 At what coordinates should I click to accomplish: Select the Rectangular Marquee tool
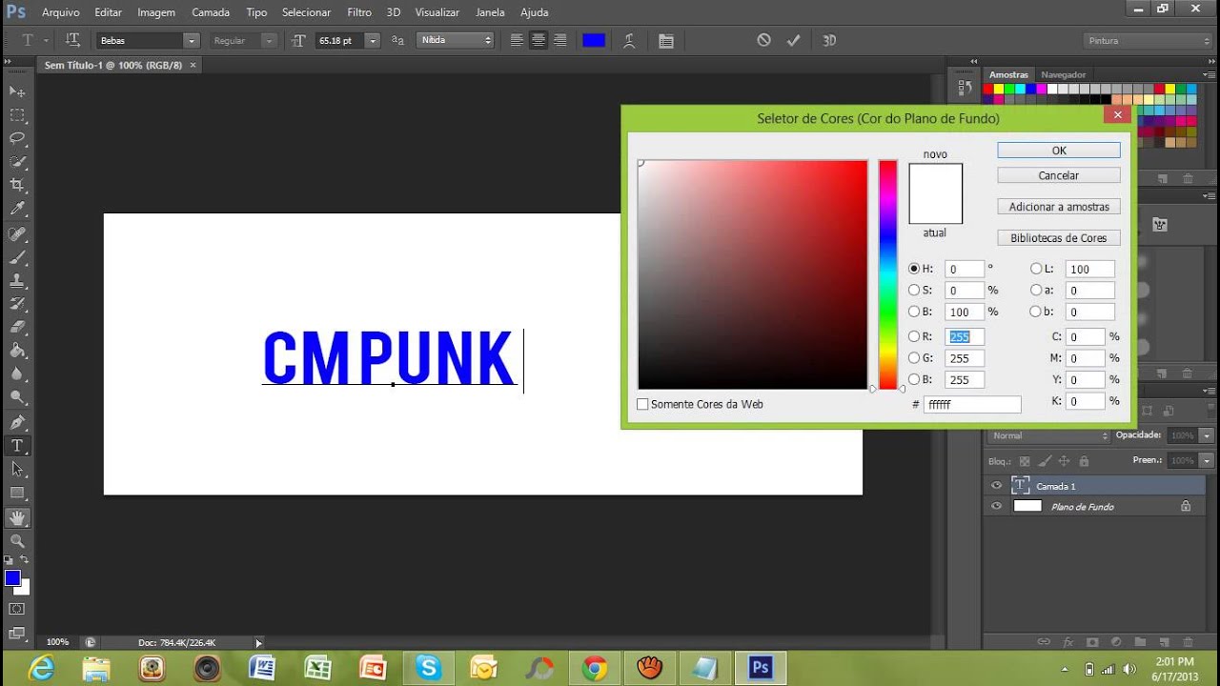tap(17, 115)
